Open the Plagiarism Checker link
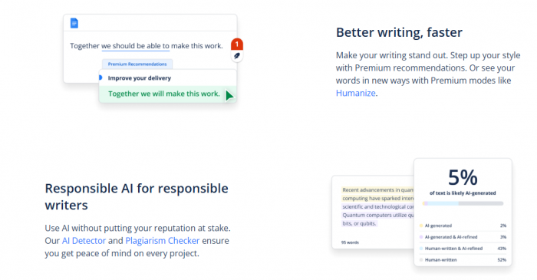537x280 pixels. point(163,241)
